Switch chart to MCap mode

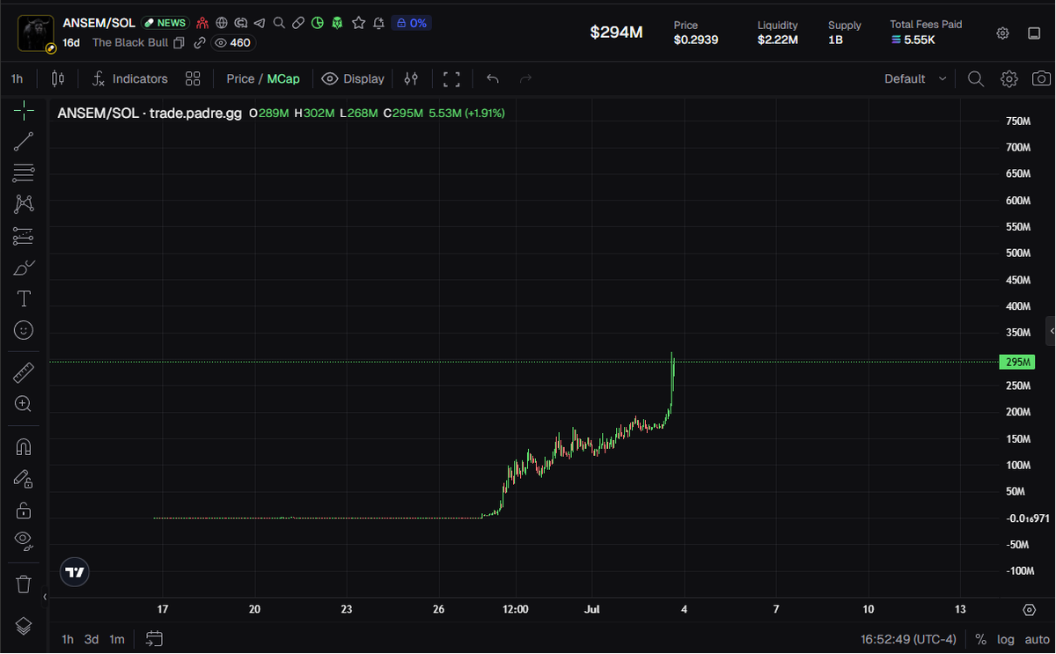[x=283, y=78]
